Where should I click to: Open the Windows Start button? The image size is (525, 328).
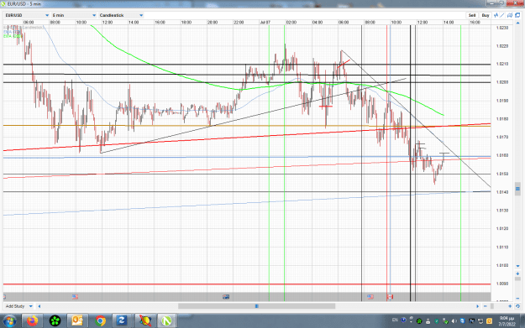[x=9, y=321]
